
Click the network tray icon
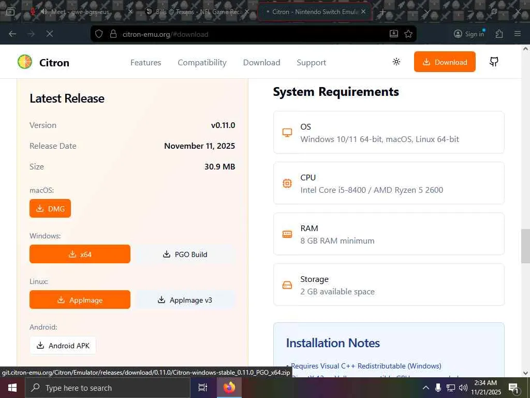click(451, 388)
